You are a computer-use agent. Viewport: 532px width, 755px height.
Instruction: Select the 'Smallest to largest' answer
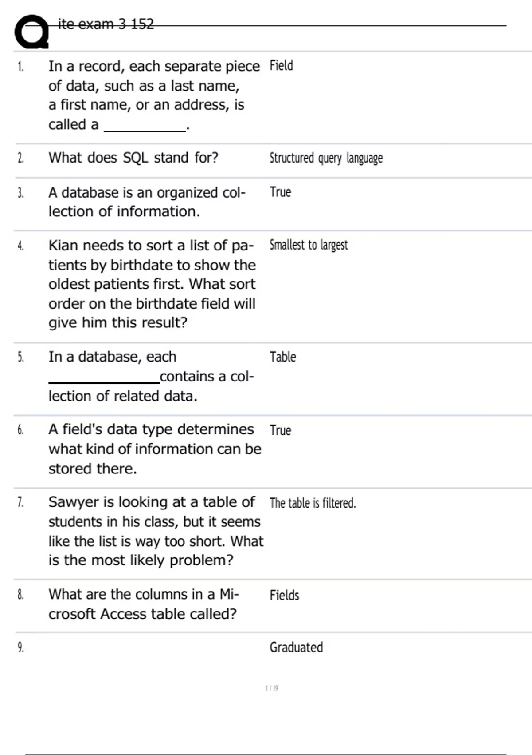pos(309,245)
